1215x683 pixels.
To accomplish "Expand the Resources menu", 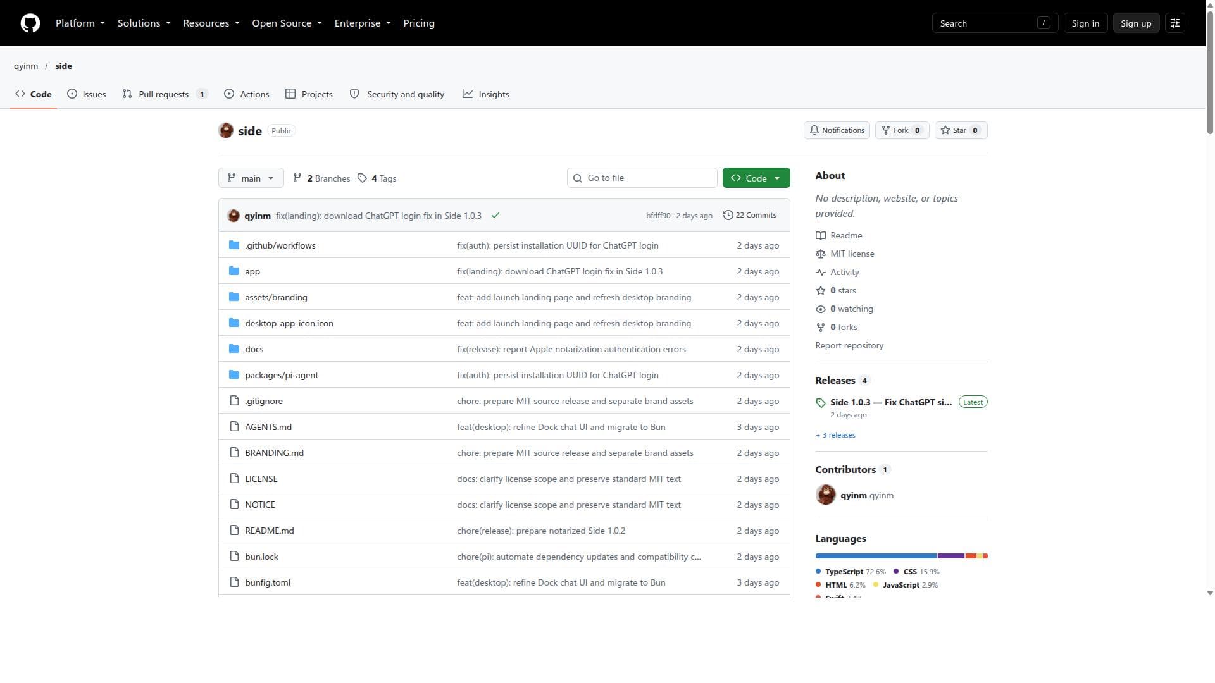I will [211, 23].
